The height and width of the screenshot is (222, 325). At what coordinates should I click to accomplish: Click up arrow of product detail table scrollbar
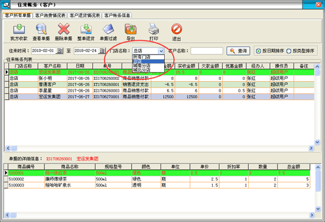click(x=318, y=167)
